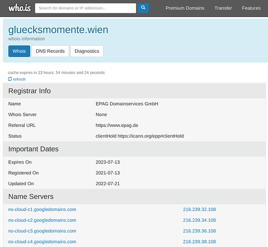Open ns-cloud-c4.googledomains.com link
This screenshot has height=247, width=268.
coord(42,242)
